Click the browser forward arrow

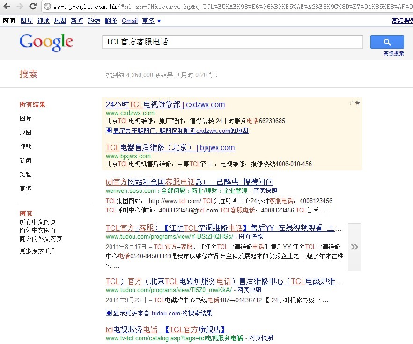click(20, 6)
